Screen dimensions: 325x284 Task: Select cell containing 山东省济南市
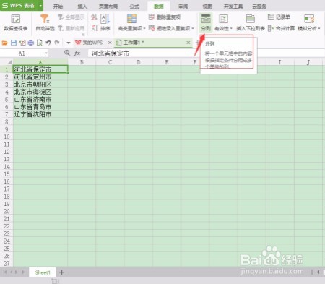point(40,100)
